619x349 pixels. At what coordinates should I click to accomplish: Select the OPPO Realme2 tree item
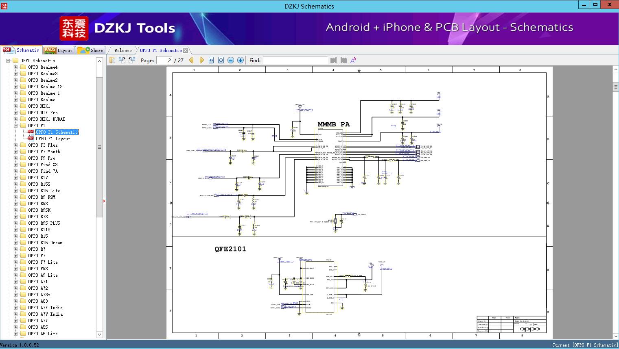(43, 80)
